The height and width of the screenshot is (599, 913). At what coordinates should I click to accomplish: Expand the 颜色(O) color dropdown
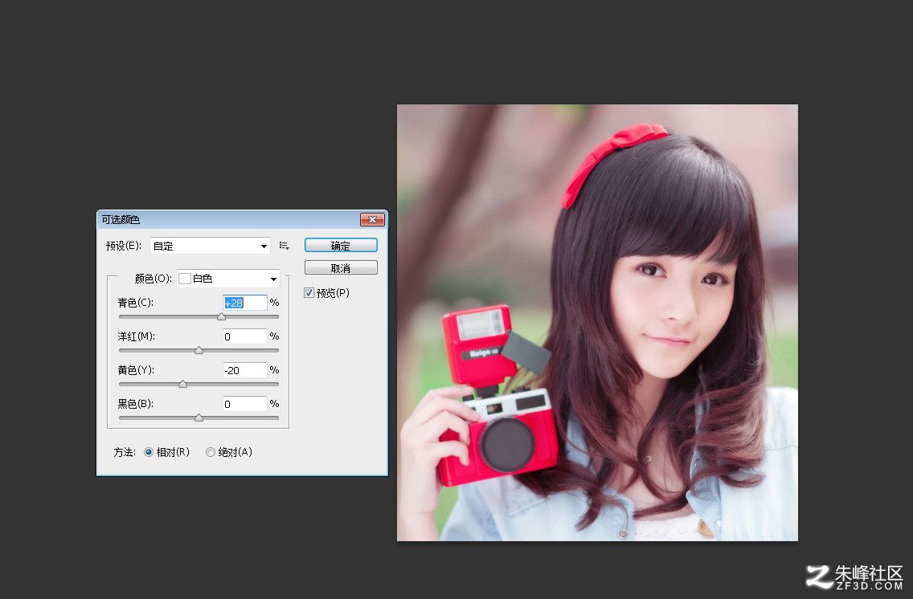click(228, 279)
